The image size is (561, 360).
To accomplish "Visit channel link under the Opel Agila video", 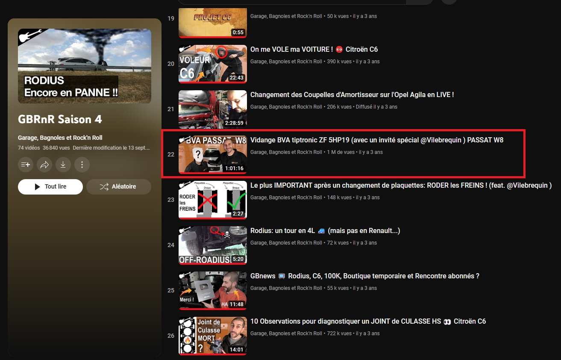I will [286, 107].
